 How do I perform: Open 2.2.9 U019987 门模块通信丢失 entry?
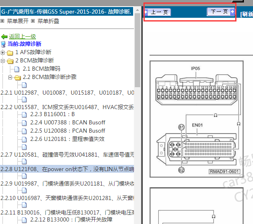pos(67,183)
